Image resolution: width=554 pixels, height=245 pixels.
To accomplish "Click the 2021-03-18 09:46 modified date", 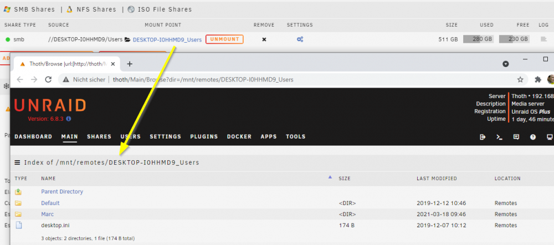I will coord(441,215).
